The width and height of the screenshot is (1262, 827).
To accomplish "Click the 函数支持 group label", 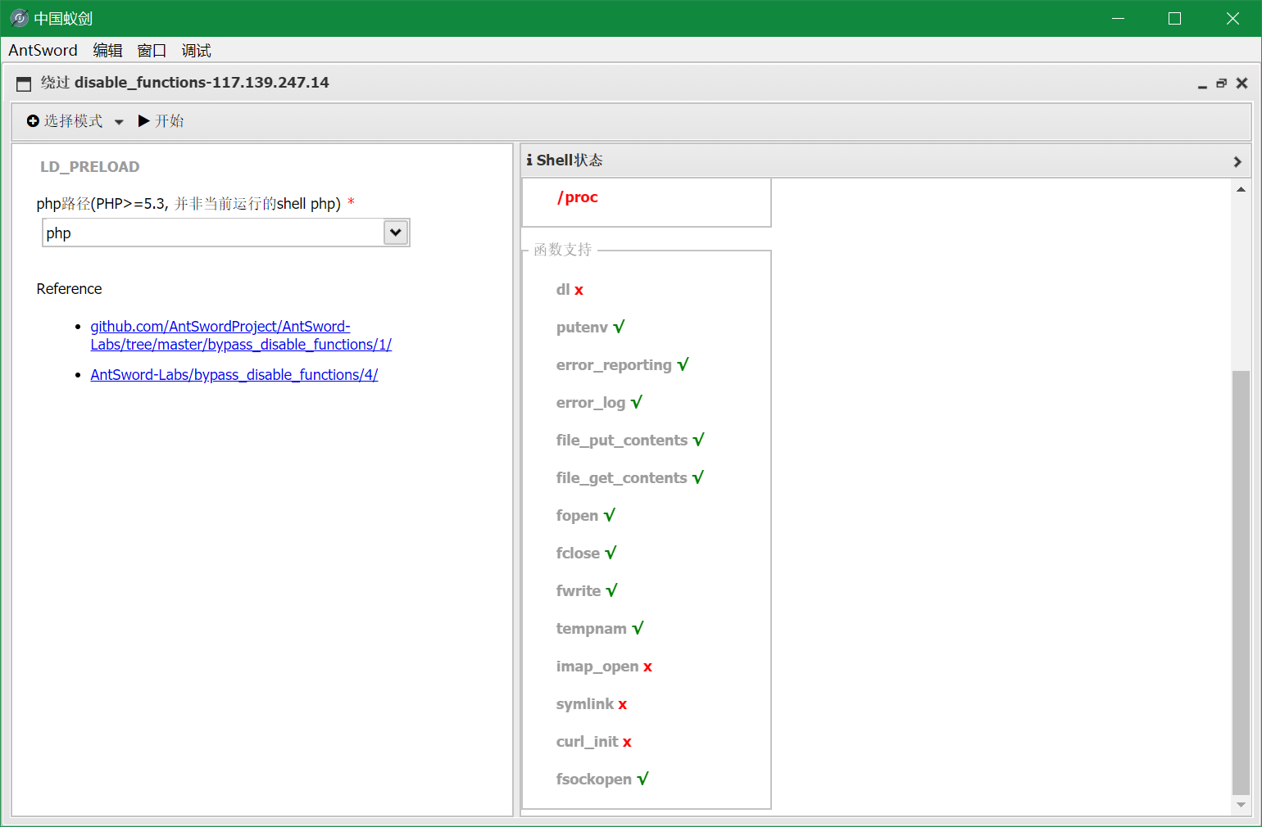I will pyautogui.click(x=562, y=250).
